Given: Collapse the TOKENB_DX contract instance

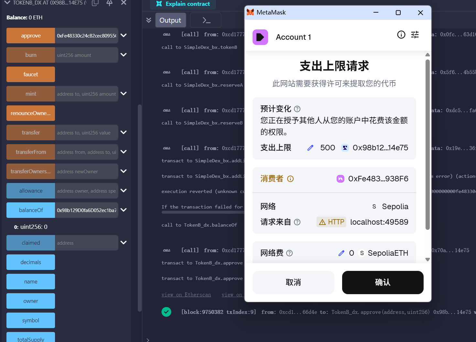Looking at the screenshot, I should click(x=7, y=3).
